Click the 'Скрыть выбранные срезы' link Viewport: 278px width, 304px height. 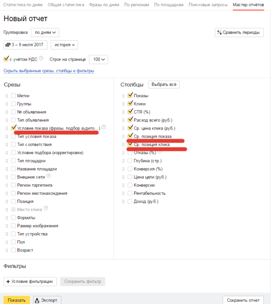[x=49, y=71]
